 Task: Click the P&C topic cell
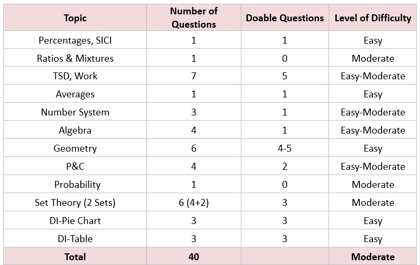pyautogui.click(x=75, y=167)
